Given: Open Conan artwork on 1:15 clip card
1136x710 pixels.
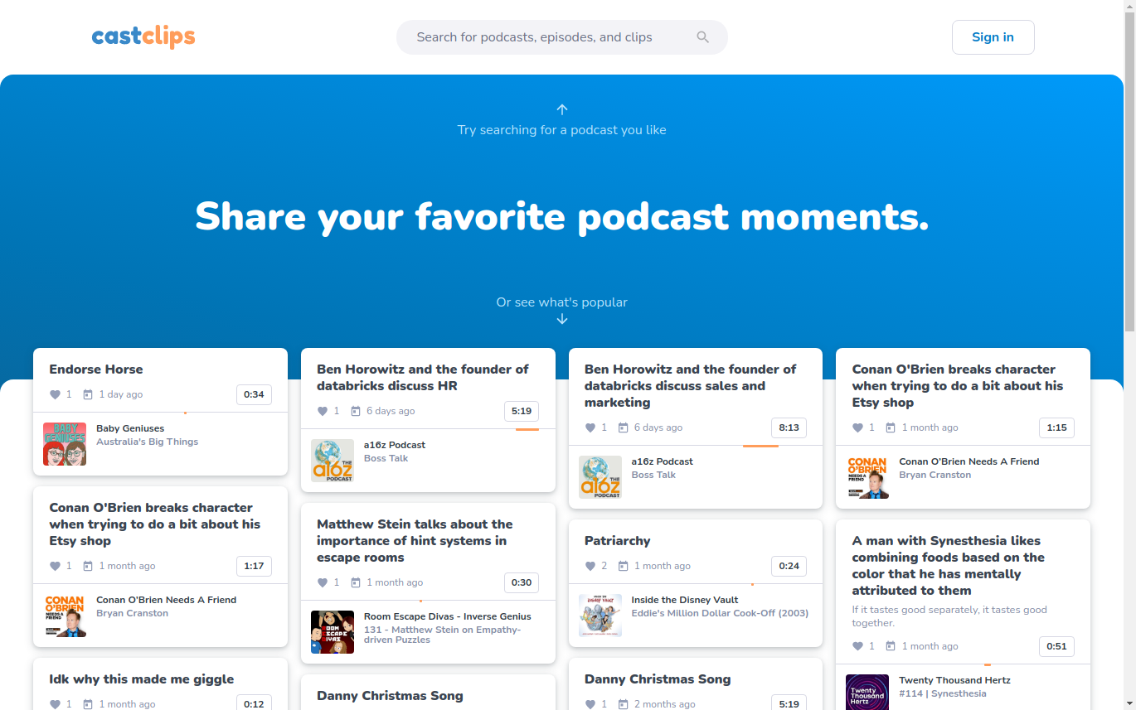Looking at the screenshot, I should (867, 477).
